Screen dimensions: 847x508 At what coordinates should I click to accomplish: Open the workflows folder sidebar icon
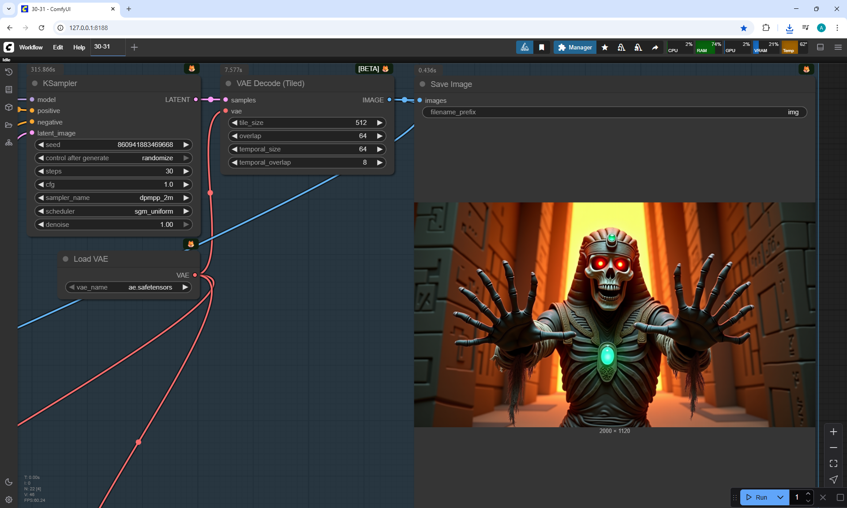point(9,125)
